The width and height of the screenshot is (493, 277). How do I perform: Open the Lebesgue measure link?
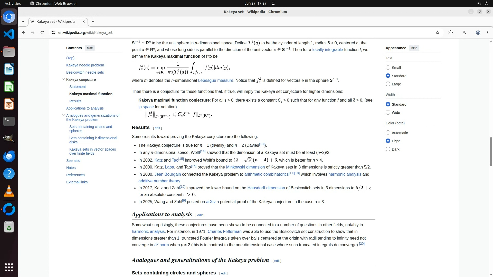(x=215, y=81)
